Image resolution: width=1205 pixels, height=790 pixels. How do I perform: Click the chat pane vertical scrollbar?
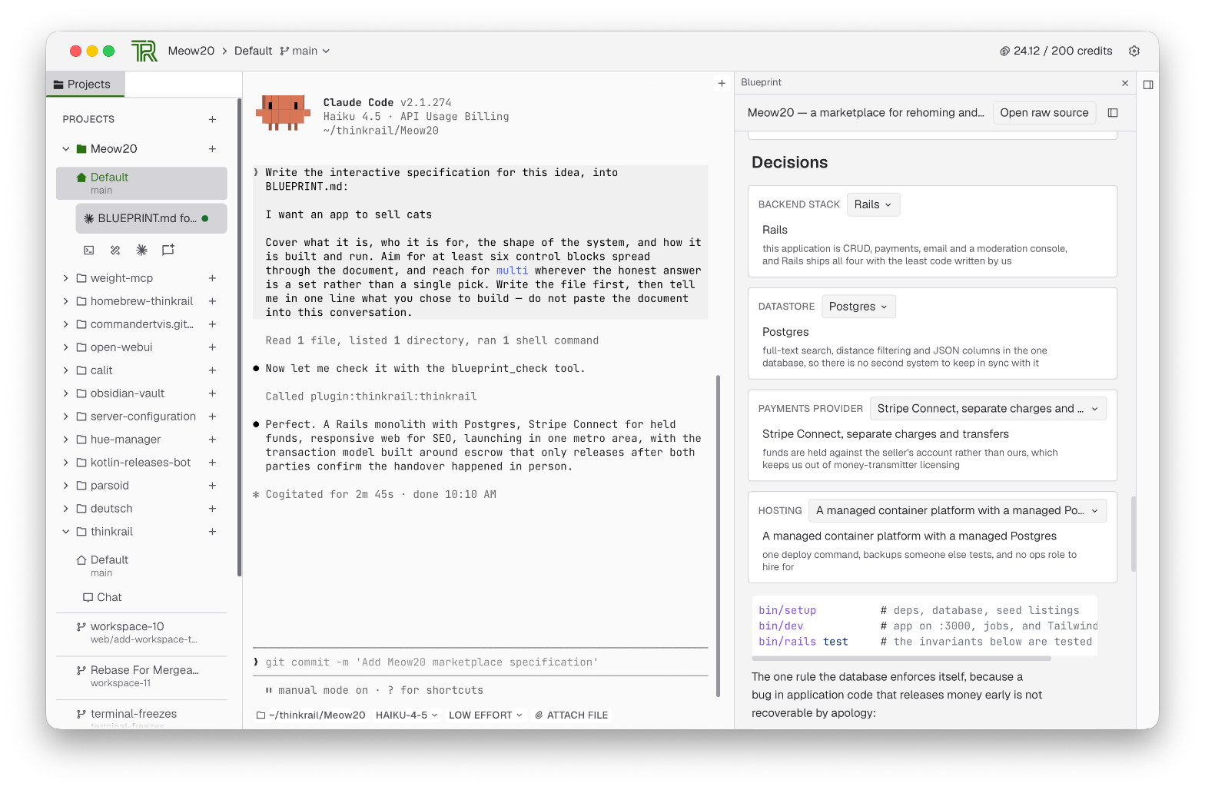719,536
